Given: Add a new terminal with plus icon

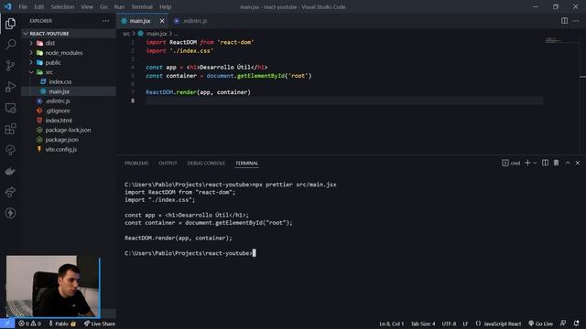Looking at the screenshot, I should (527, 163).
